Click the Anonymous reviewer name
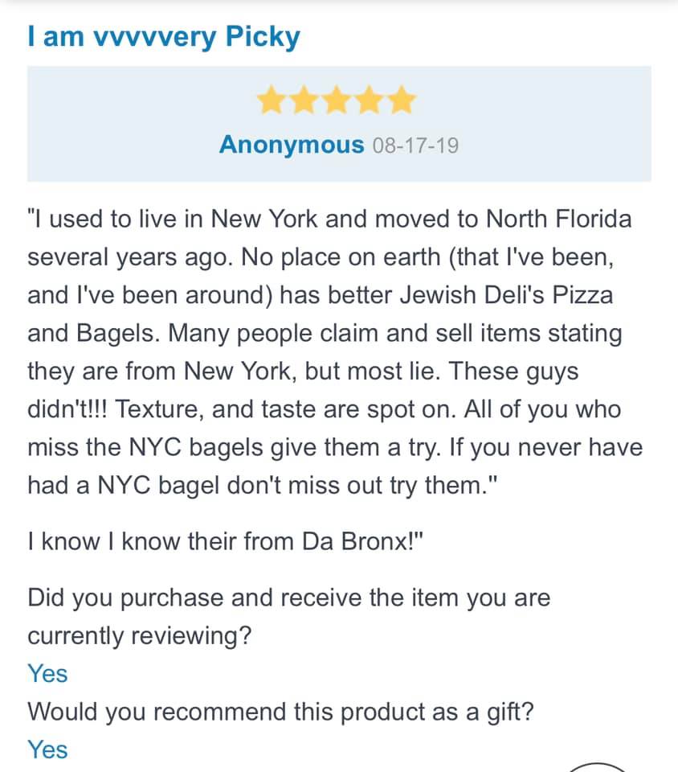The width and height of the screenshot is (678, 772). tap(291, 145)
